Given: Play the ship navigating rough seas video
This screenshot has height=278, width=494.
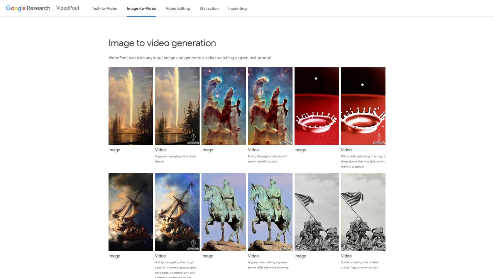Looking at the screenshot, I should [178, 212].
